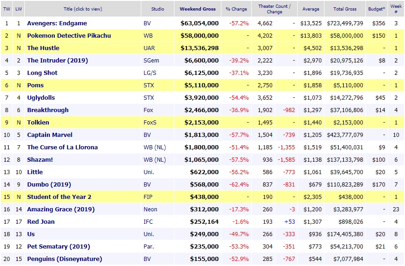Select the Poms title link
Screen dimensions: 405x266
click(35, 85)
